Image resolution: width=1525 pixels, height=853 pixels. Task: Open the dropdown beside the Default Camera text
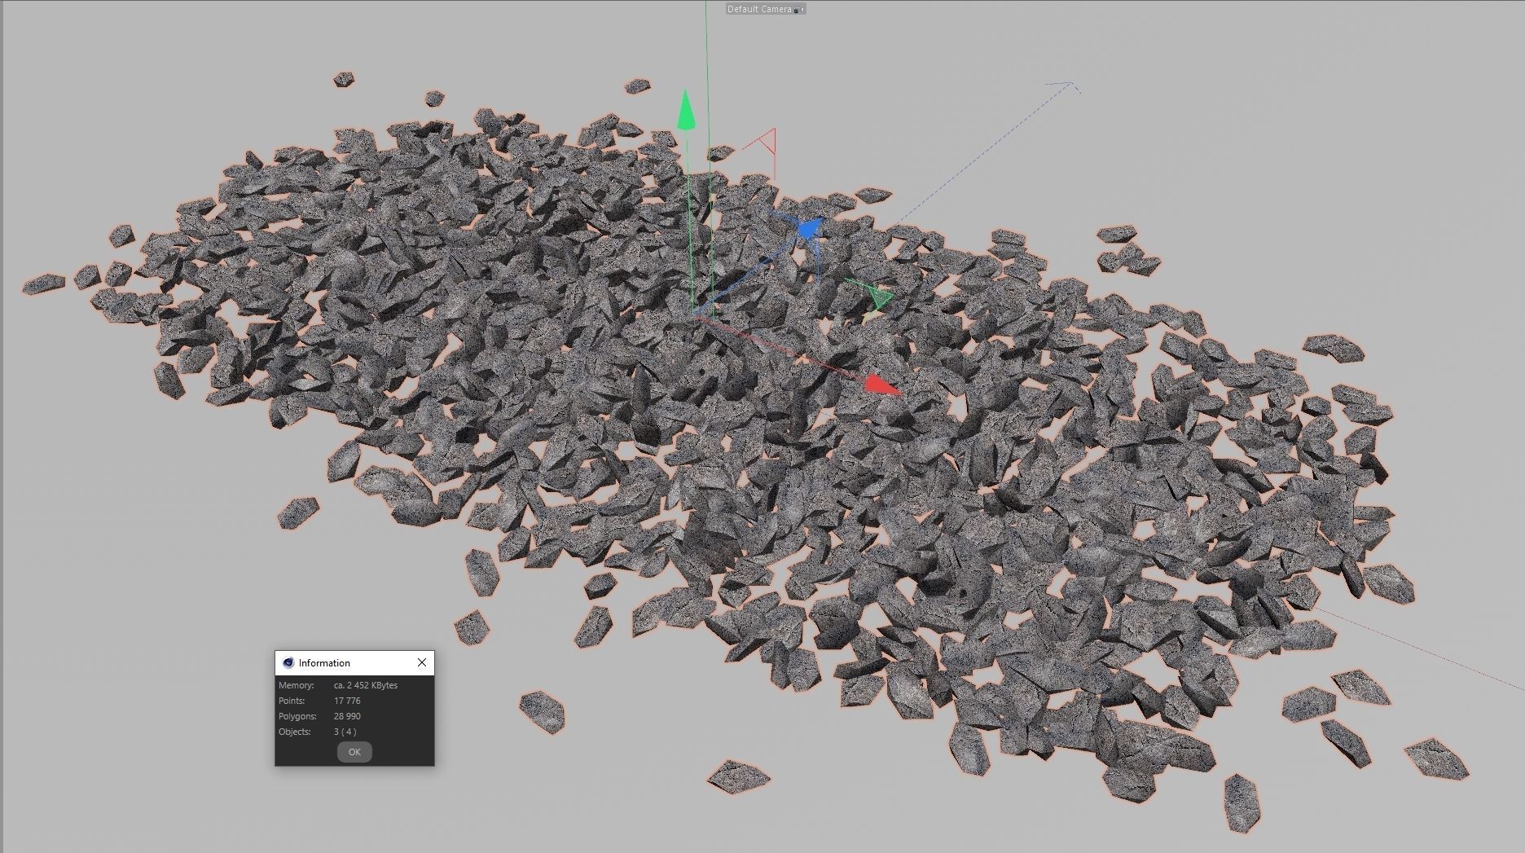(802, 9)
